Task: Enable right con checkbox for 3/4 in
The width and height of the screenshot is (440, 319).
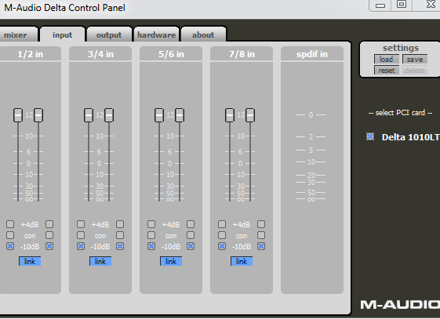Action: (120, 235)
